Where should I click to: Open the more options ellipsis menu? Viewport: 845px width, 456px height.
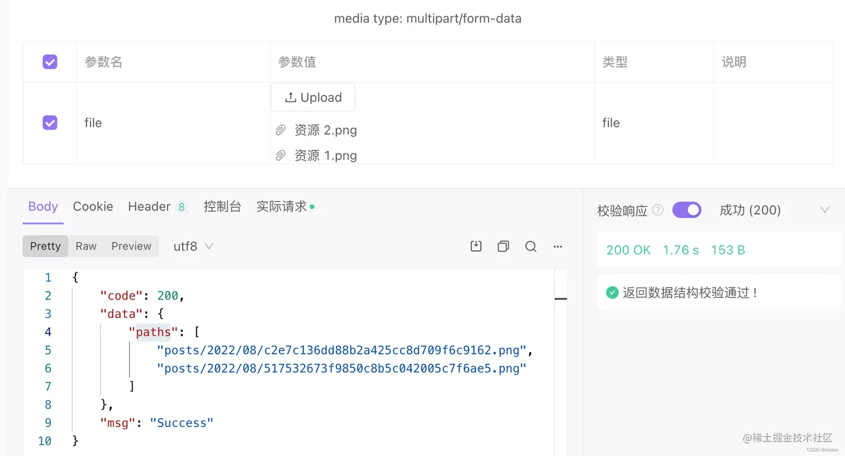click(558, 246)
